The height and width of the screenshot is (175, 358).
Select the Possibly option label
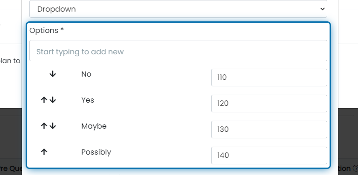[x=96, y=152]
